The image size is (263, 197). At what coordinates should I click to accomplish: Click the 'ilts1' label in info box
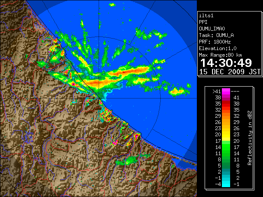(x=206, y=16)
